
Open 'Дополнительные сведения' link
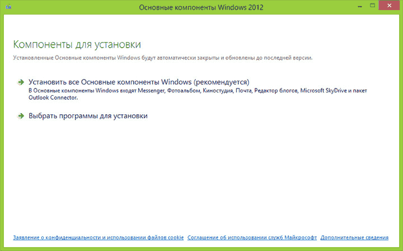click(354, 238)
